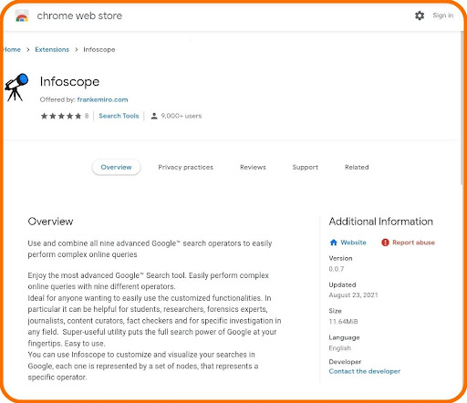Viewport: 467px width, 403px height.
Task: Click the Infoscope telescope icon
Action: click(x=16, y=87)
